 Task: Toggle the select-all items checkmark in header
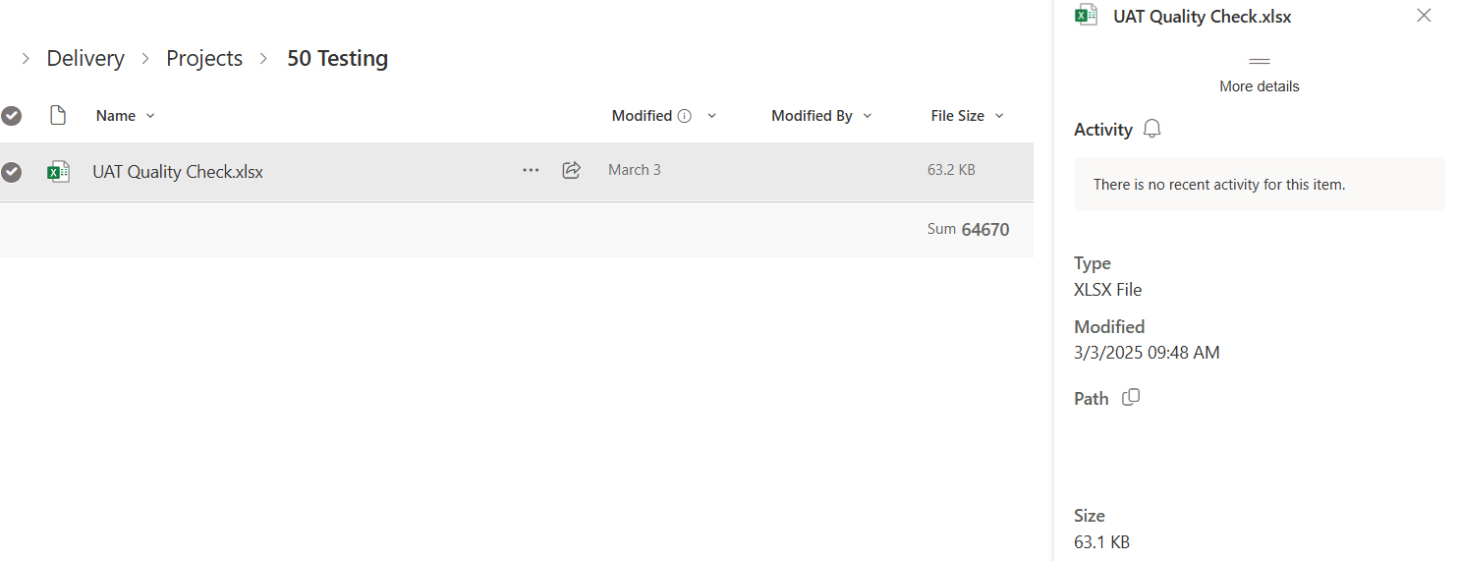click(11, 116)
